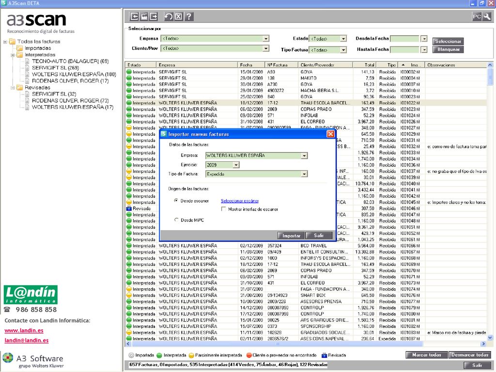Click the Seleccionar filter button

448,41
